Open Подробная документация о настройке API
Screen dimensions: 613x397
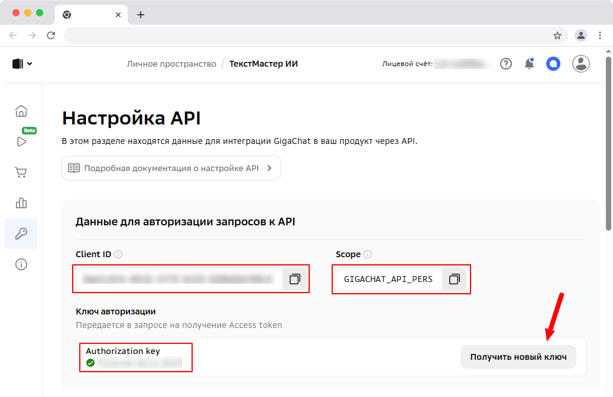(171, 168)
